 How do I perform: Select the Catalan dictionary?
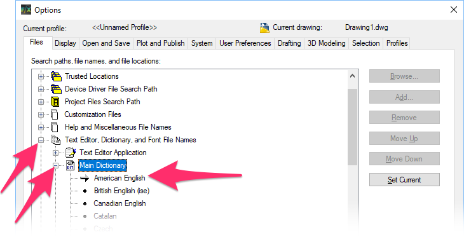point(105,216)
